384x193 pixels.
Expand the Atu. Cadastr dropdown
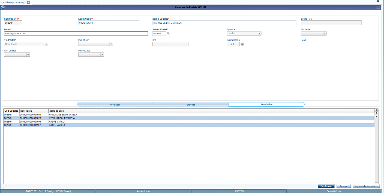click(28, 55)
